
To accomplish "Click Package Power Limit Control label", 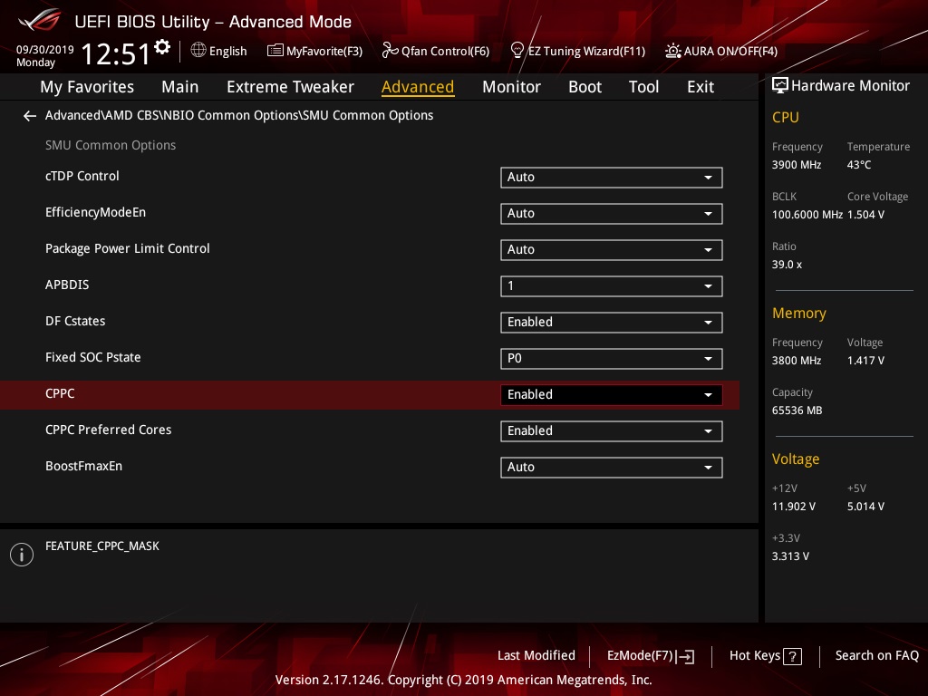I will click(127, 249).
